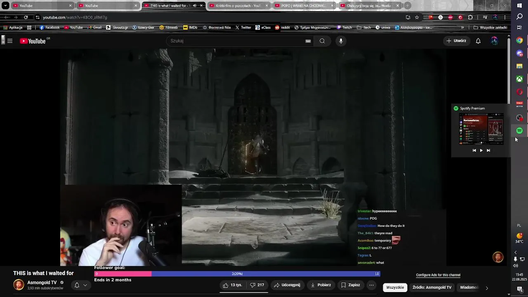Open the AdBlock Plus extension icon
This screenshot has width=528, height=297.
(x=450, y=17)
